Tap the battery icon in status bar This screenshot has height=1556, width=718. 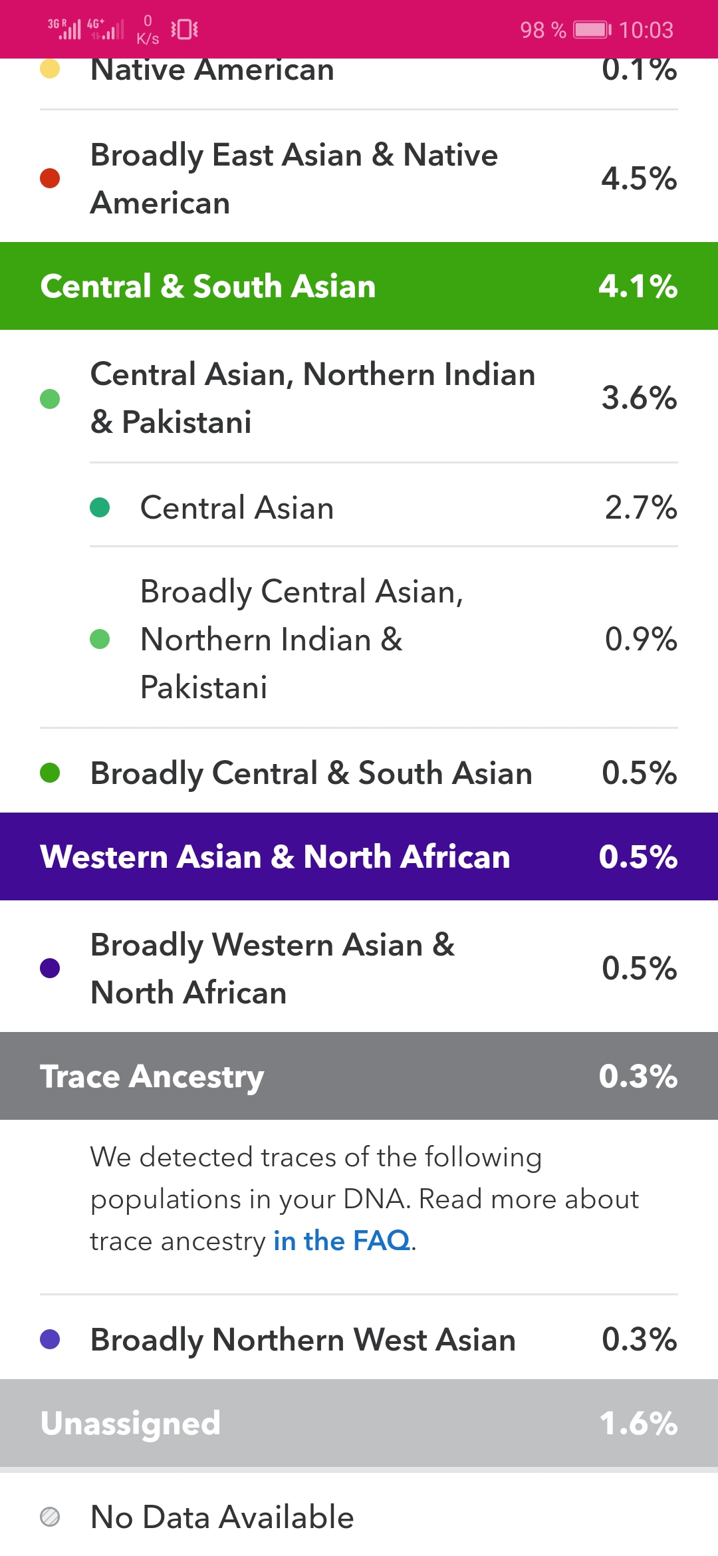[592, 30]
